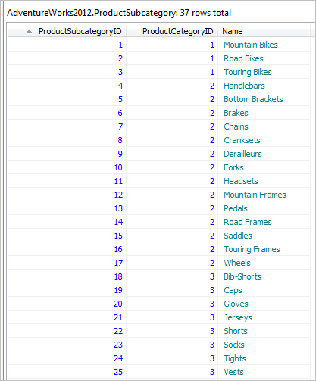Click ProductSubcategoryID cell with value 1
The width and height of the screenshot is (316, 381).
67,45
